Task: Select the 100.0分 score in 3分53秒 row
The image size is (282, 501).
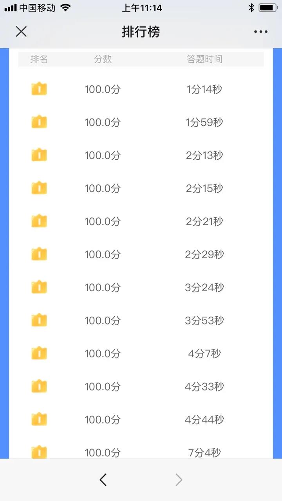Action: (103, 321)
